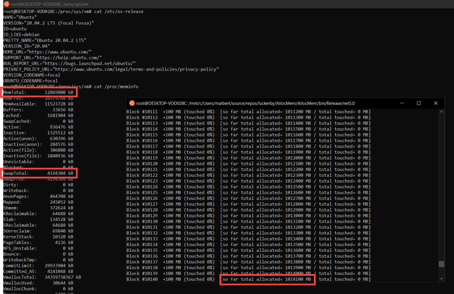The image size is (454, 294).
Task: Click Ubuntu icon in AllocMem window title bar
Action: pyautogui.click(x=132, y=103)
